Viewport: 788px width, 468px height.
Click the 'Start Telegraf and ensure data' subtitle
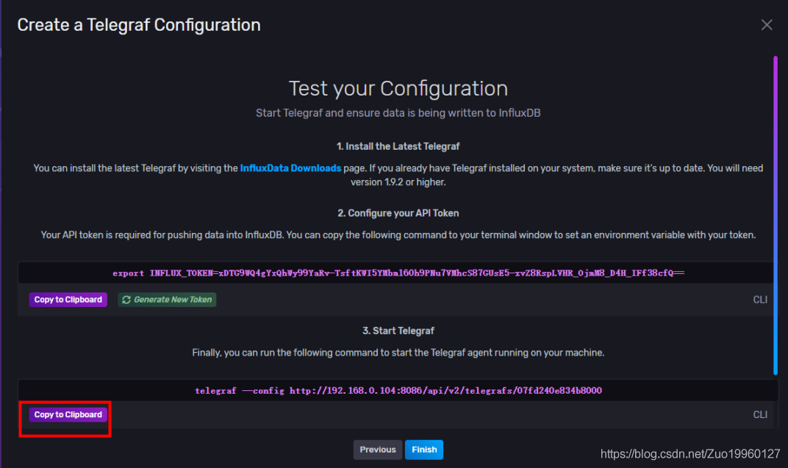pos(398,113)
